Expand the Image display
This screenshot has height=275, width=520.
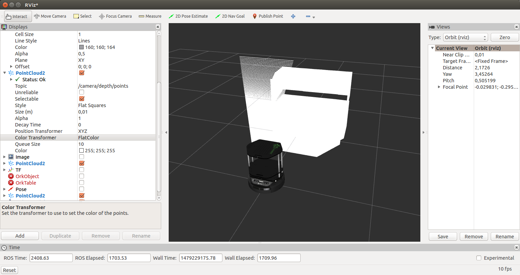4,157
